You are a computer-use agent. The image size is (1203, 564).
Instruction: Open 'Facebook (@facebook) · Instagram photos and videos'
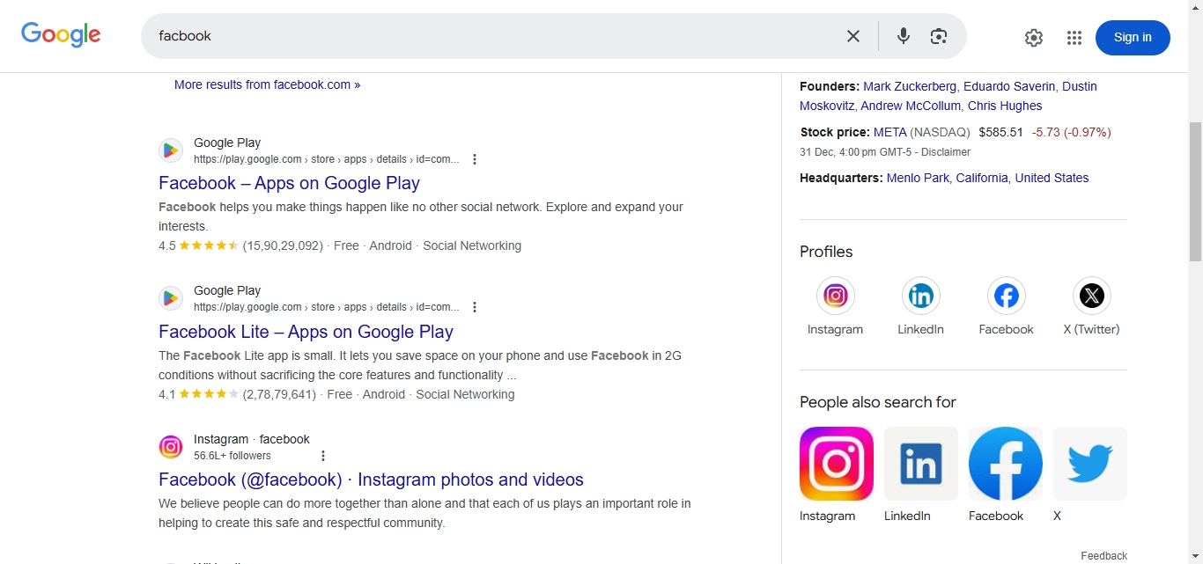(x=371, y=480)
